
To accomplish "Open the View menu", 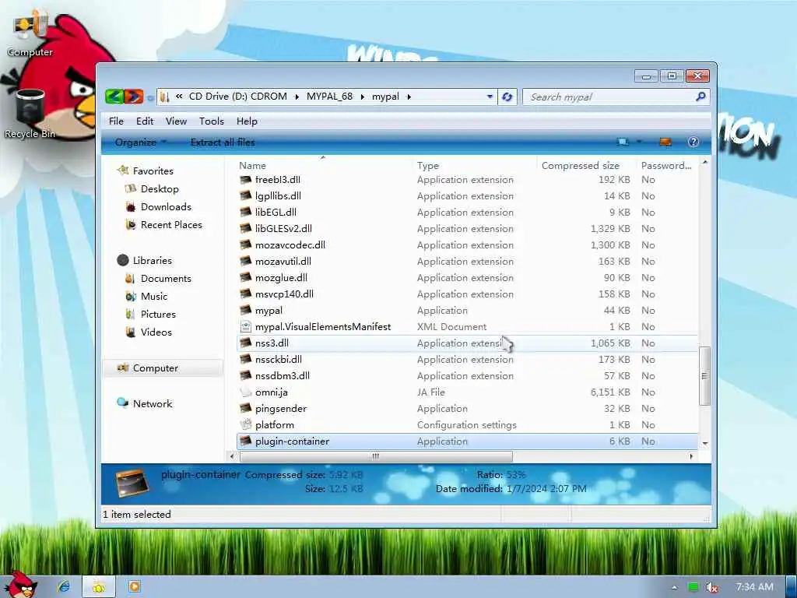I will point(176,121).
